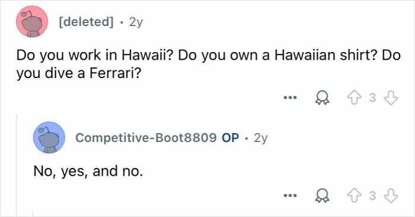Select the "No, yes, and no." reply text
Screen dimensions: 415x217
click(x=88, y=171)
